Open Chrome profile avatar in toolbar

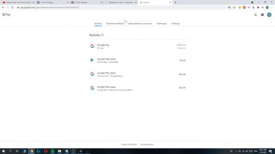[x=267, y=8]
